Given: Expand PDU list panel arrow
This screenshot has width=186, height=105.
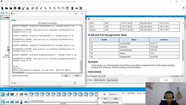Looking at the screenshot, I should click(99, 98).
